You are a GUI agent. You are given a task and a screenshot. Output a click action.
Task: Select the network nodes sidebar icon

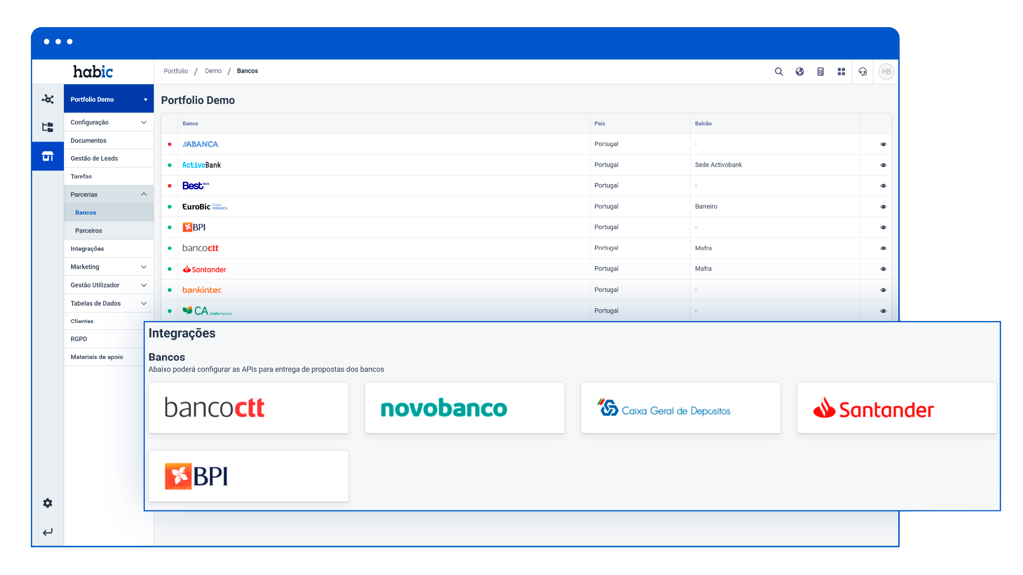pos(47,99)
